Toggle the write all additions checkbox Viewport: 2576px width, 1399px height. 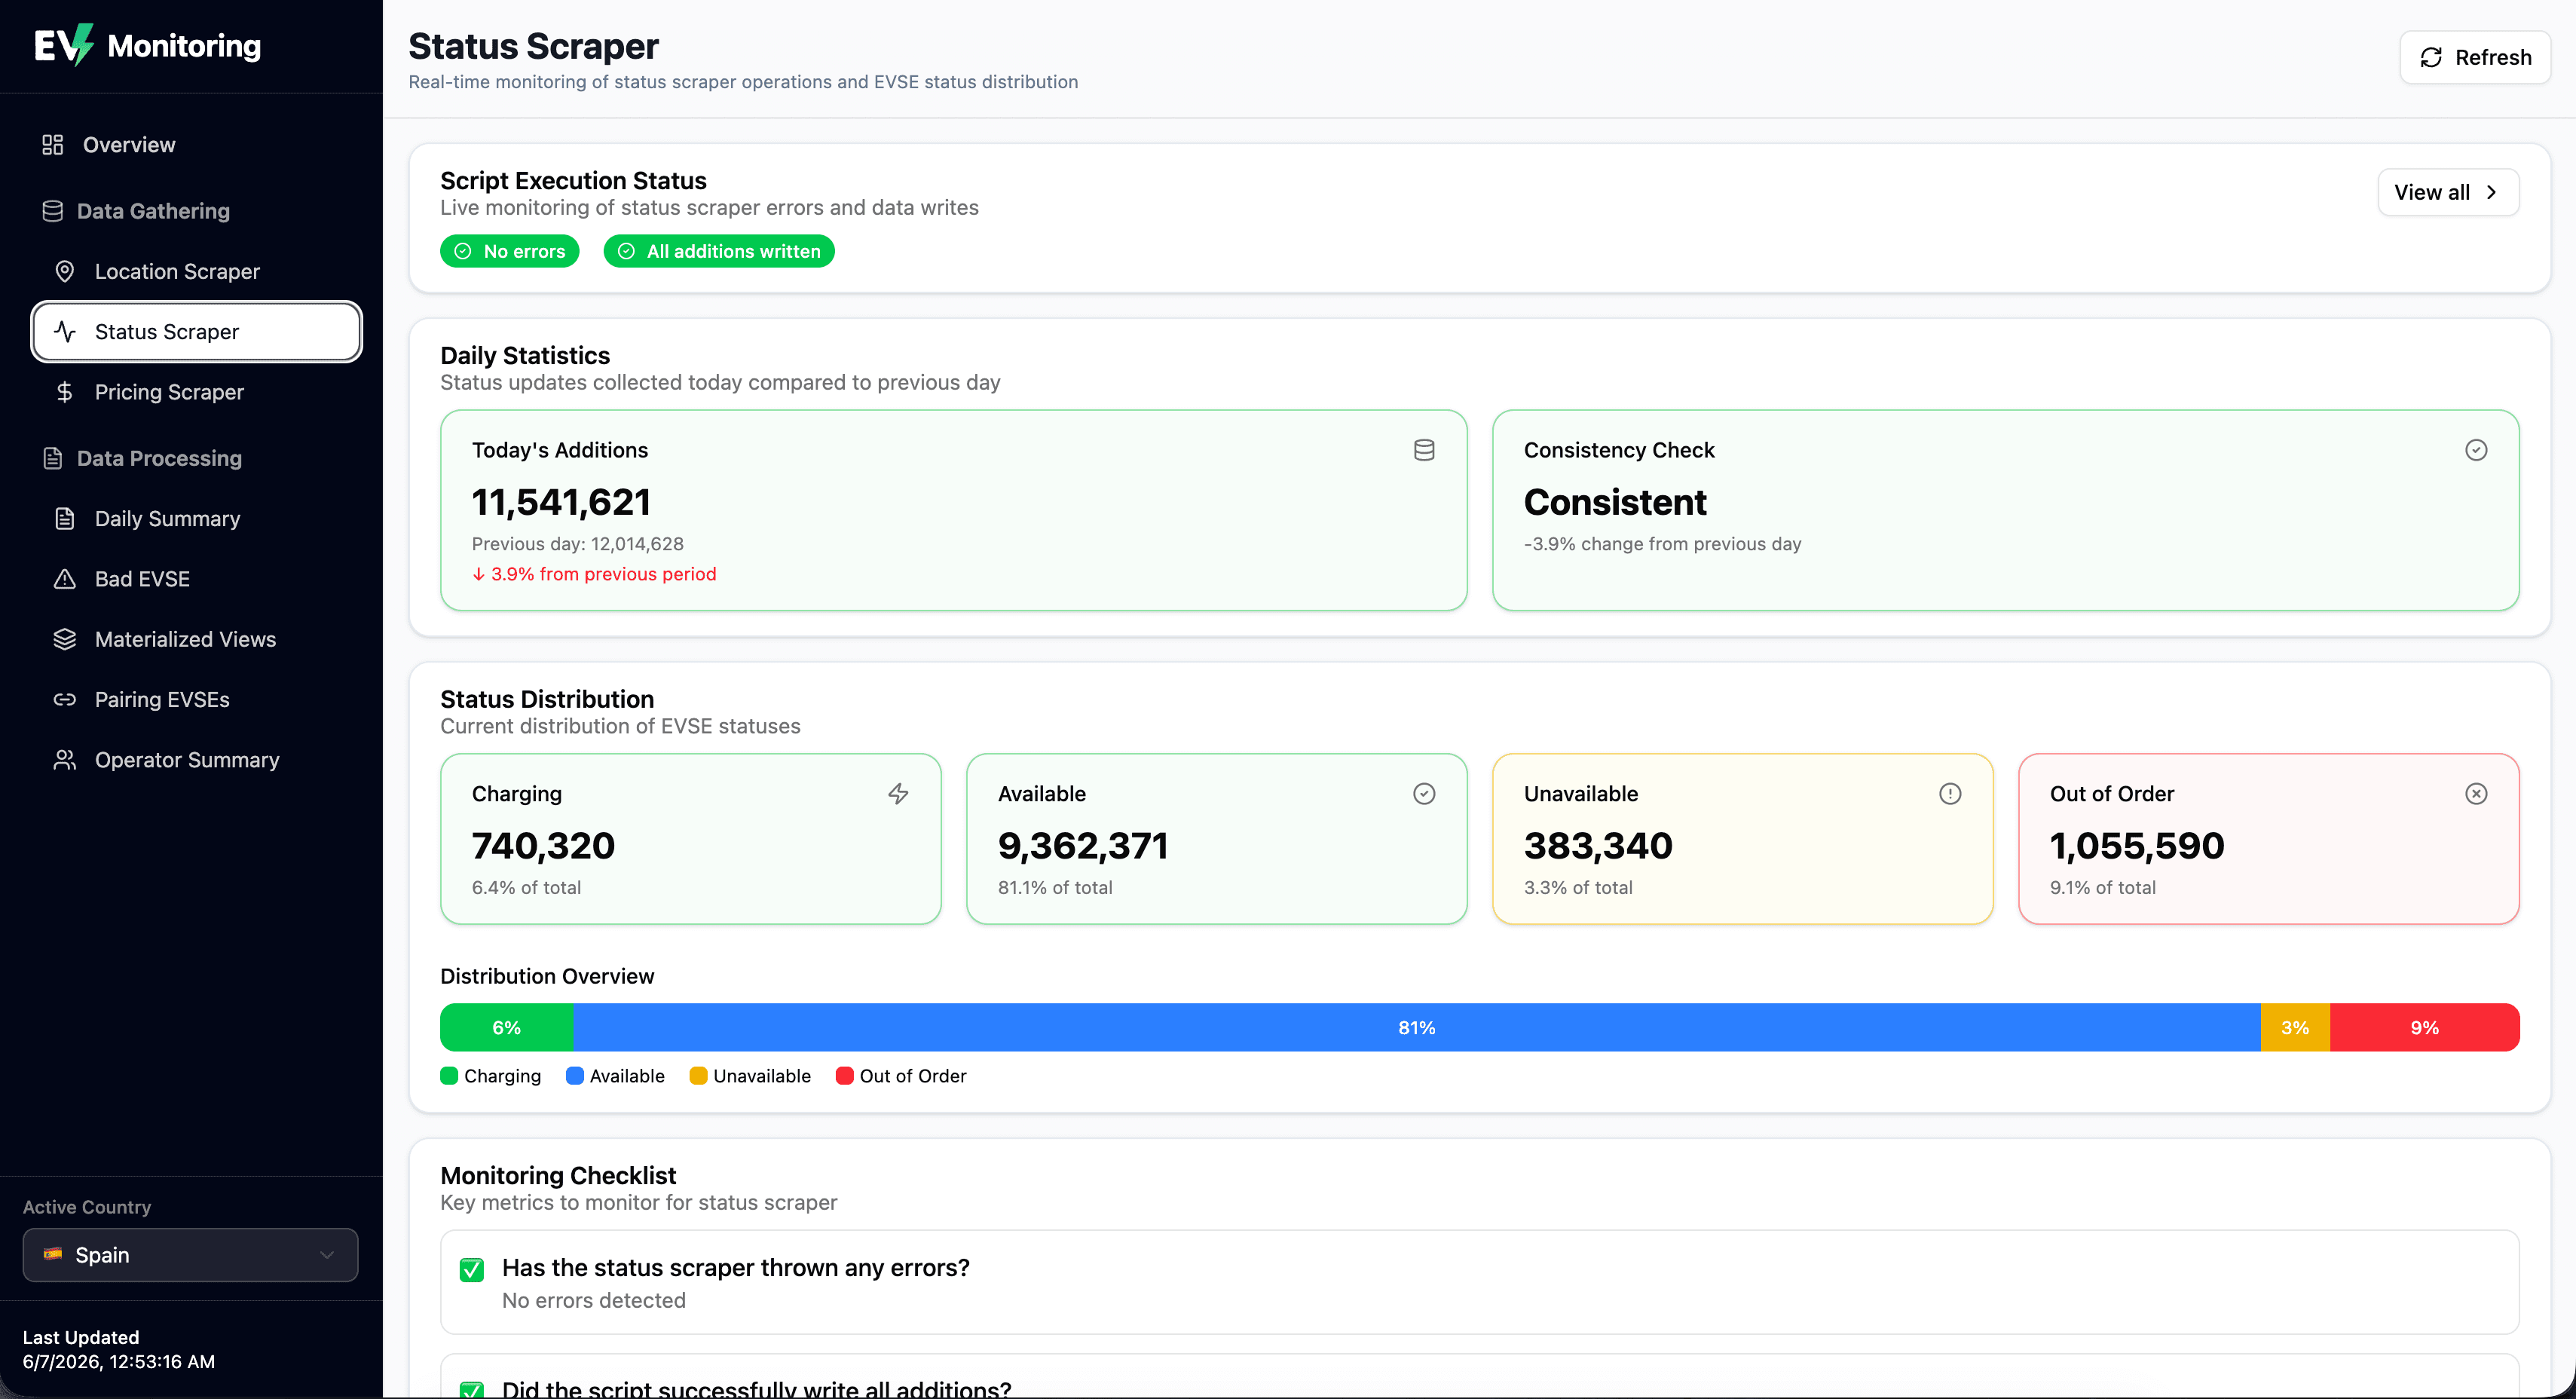click(472, 1390)
